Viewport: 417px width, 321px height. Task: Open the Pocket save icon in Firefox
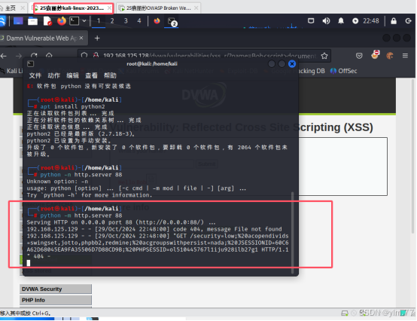[x=359, y=56]
